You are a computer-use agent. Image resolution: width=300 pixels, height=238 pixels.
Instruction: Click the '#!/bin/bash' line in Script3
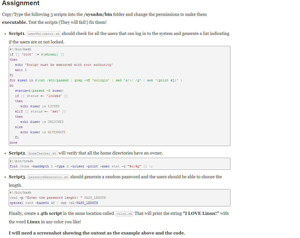point(20,193)
